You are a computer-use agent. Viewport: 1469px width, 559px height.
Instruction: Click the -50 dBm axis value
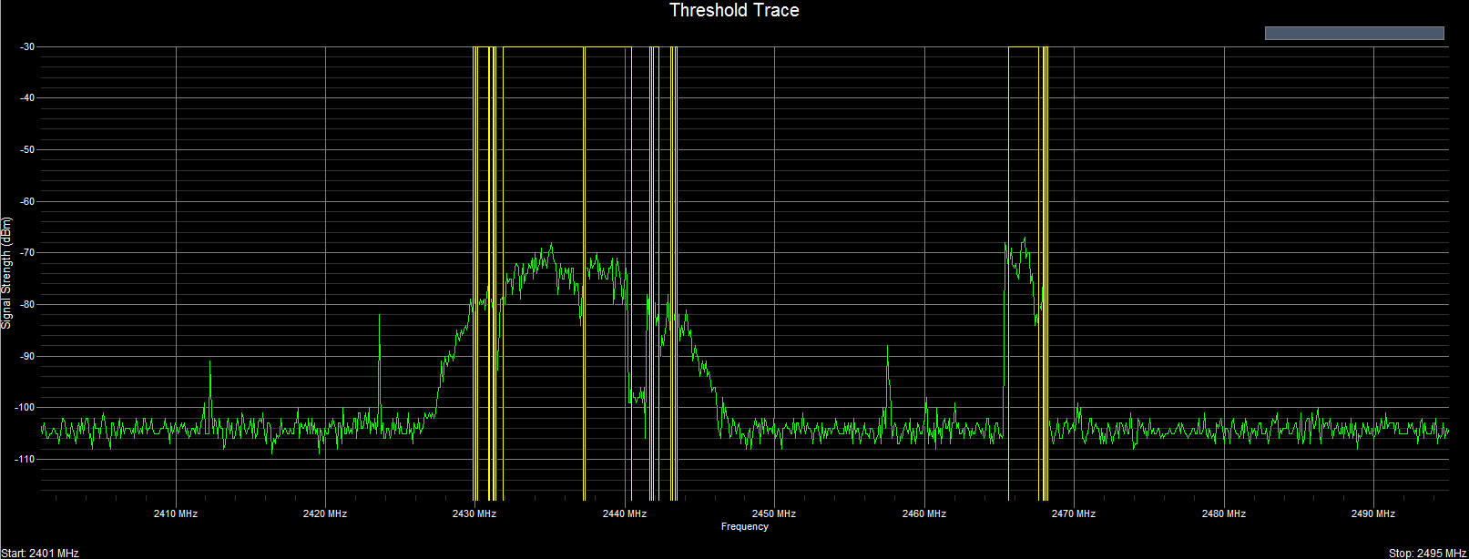point(27,149)
